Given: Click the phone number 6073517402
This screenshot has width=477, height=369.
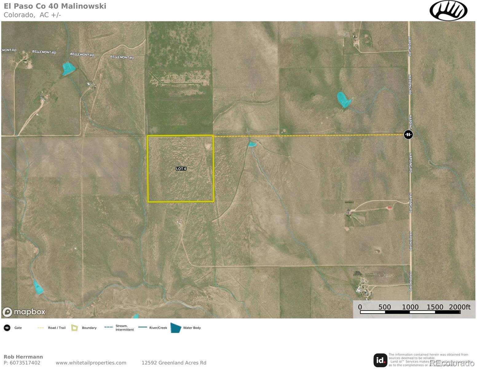Looking at the screenshot, I should pos(25,363).
